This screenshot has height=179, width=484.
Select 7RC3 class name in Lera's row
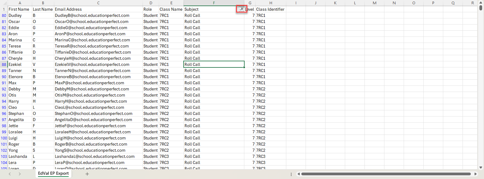coord(171,162)
